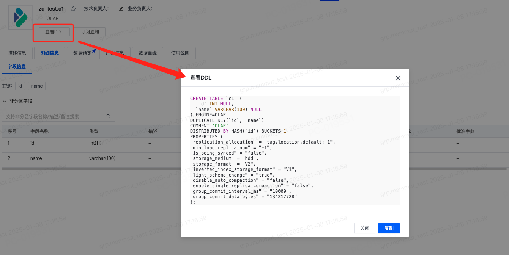Image resolution: width=509 pixels, height=255 pixels.
Task: Click the pencil icon to edit 技术负责人
Action: [121, 8]
